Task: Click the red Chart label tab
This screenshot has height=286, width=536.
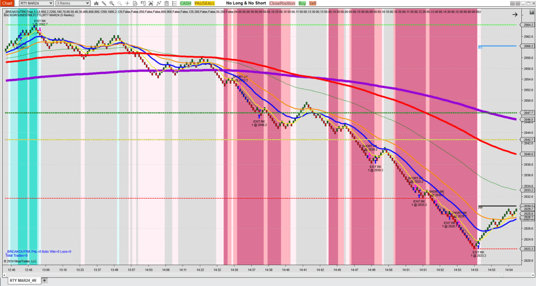Action: [x=7, y=3]
